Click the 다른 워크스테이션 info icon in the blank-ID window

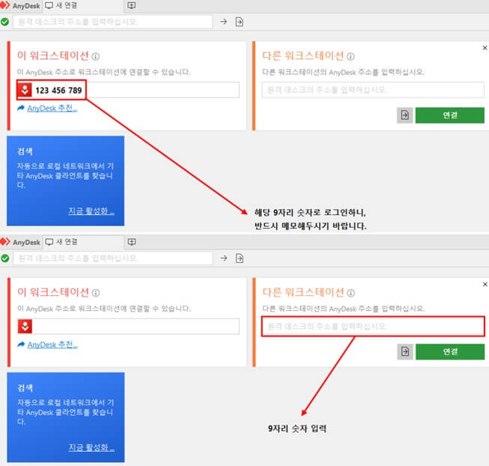351,293
